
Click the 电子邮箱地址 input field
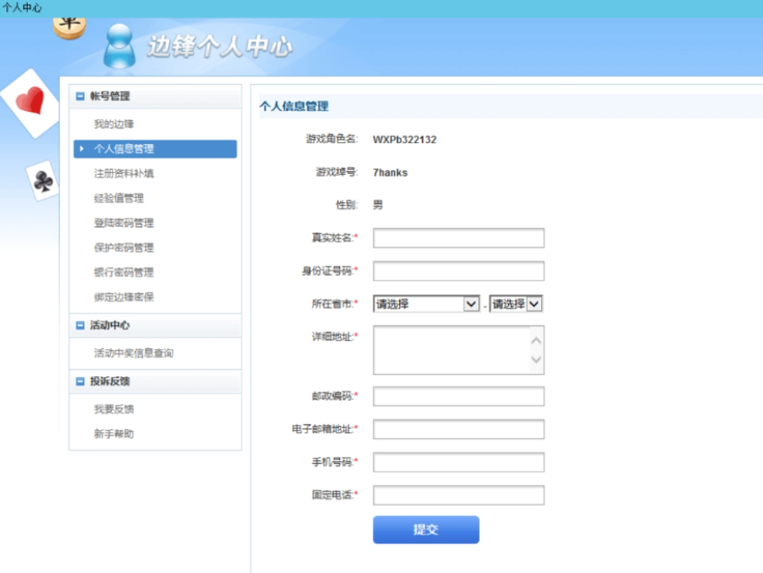[x=458, y=430]
